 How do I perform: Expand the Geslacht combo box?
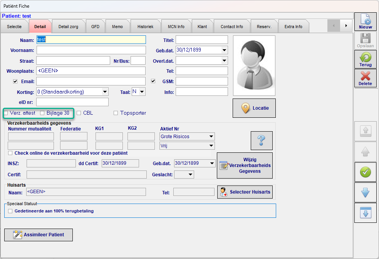click(x=190, y=175)
